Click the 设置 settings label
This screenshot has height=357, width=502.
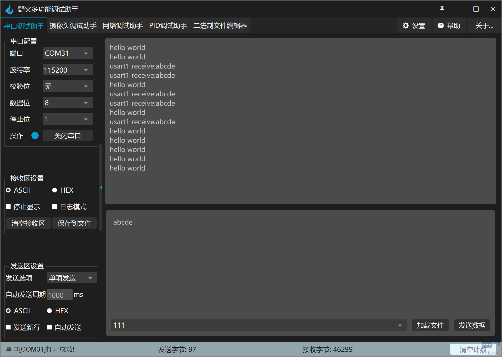[418, 25]
